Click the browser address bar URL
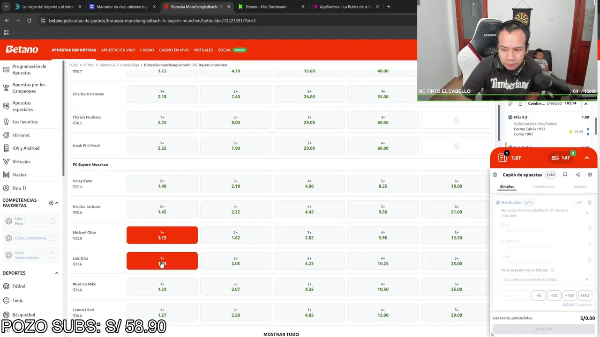The width and height of the screenshot is (600, 337). point(152,21)
